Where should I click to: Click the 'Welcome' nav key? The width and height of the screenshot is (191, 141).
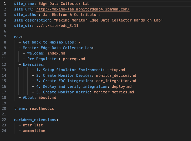35,53
